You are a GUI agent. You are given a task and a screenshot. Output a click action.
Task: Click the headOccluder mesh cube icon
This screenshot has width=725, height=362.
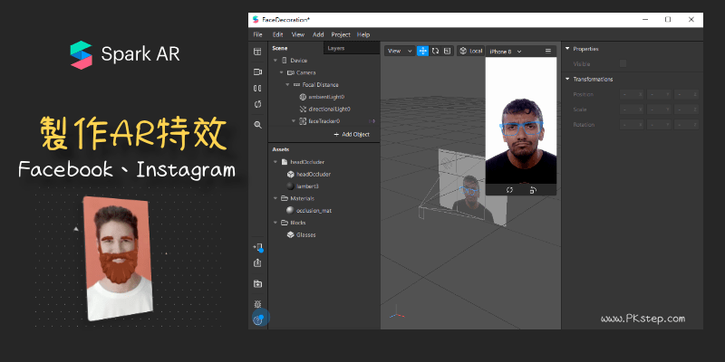coord(290,174)
